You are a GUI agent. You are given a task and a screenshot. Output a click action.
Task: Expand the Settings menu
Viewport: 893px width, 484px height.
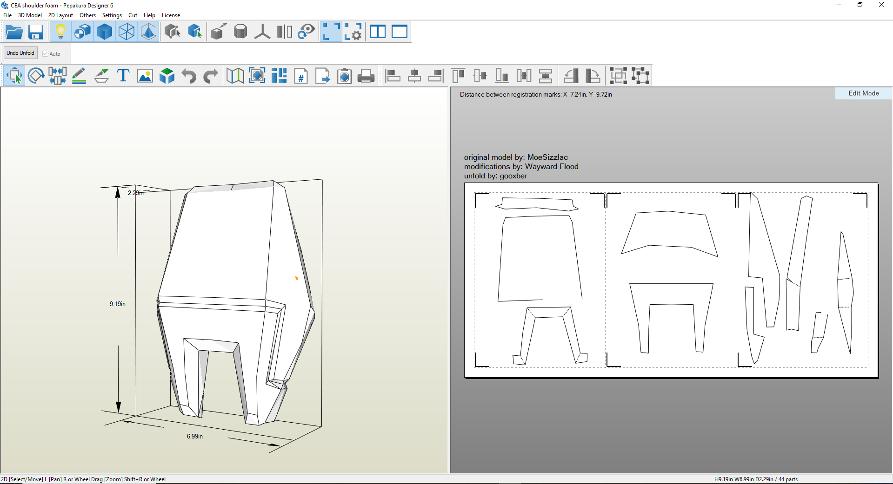click(112, 15)
